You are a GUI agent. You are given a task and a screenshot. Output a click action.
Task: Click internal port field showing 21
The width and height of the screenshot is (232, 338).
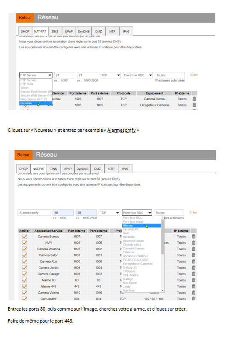(x=65, y=75)
